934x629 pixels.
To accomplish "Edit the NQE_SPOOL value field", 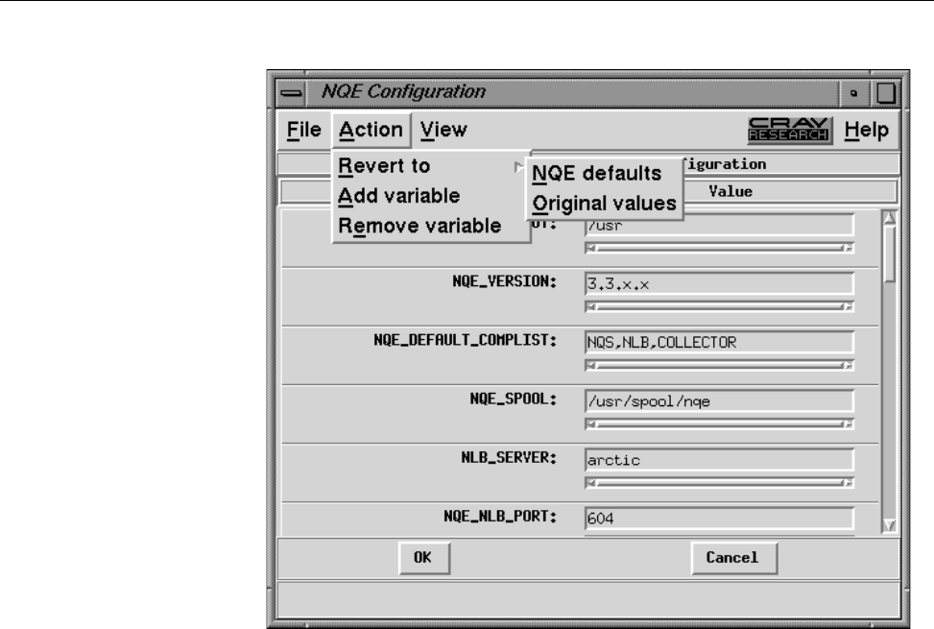I will 719,401.
